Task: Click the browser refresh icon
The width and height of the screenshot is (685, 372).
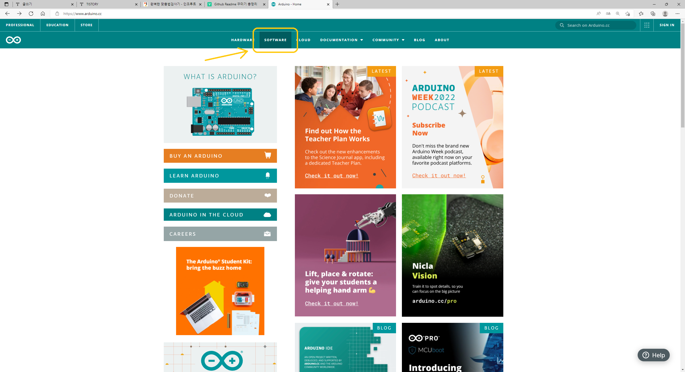Action: pyautogui.click(x=31, y=14)
